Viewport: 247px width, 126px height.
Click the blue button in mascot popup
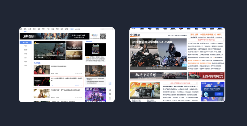[219, 94]
